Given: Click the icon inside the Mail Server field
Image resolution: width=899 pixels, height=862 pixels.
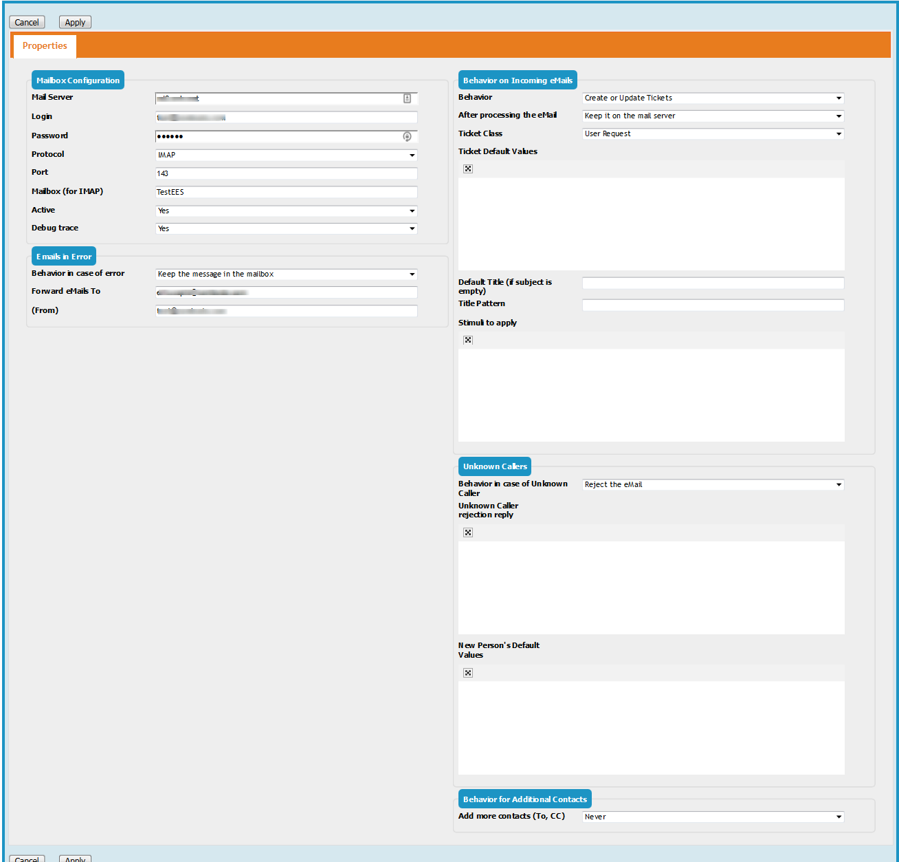Looking at the screenshot, I should (407, 98).
